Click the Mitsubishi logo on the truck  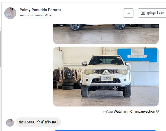coord(106,72)
